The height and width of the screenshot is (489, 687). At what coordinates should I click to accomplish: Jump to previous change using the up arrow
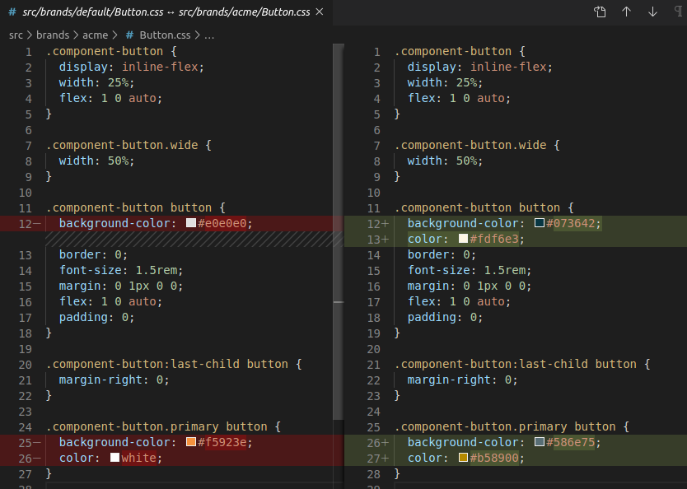627,12
